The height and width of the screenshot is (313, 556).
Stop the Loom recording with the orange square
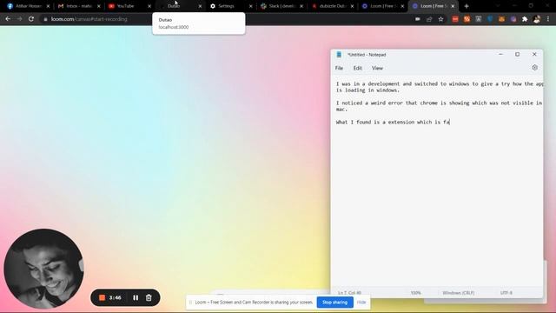pyautogui.click(x=102, y=297)
